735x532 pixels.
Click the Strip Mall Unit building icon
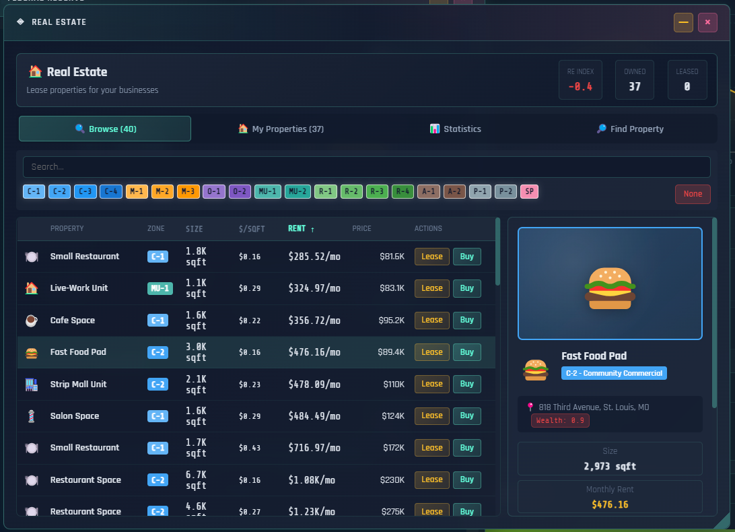(31, 385)
